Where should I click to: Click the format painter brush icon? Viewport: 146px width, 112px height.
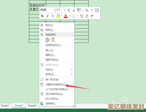[x=92, y=16]
